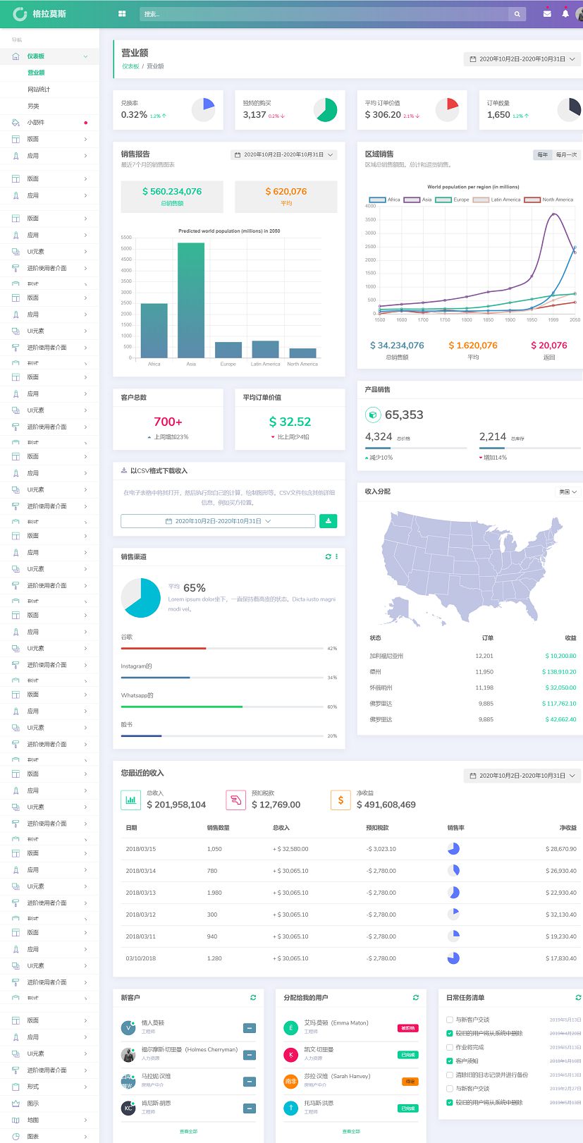Open the bell notifications icon
Screen dimensions: 583x1143
point(565,13)
